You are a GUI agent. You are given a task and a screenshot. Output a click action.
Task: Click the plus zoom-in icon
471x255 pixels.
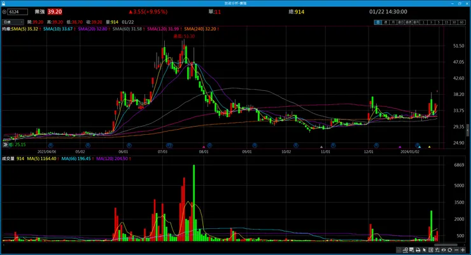click(x=463, y=250)
